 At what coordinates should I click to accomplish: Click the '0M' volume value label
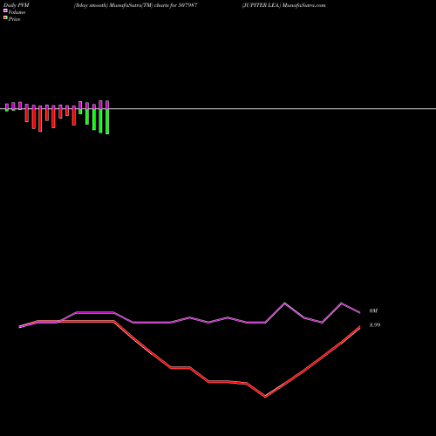tap(373, 311)
